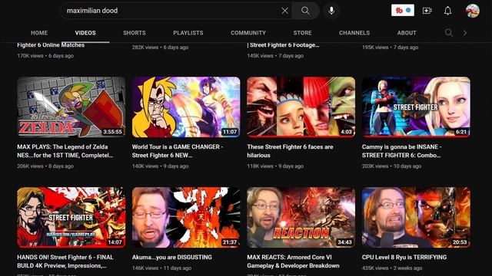Click title World Tour is a GAME CHANGER
Image resolution: width=492 pixels, height=276 pixels.
tap(178, 151)
